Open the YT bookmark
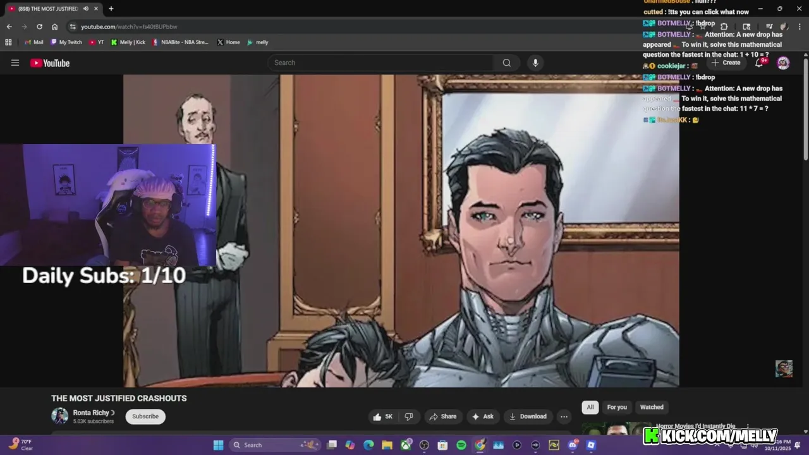The height and width of the screenshot is (455, 809). pyautogui.click(x=97, y=42)
